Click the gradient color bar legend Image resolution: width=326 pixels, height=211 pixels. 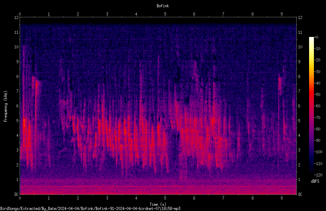tap(311, 106)
